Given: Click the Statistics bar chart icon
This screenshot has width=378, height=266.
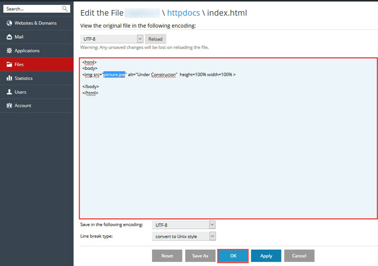Looking at the screenshot, I should click(x=9, y=78).
